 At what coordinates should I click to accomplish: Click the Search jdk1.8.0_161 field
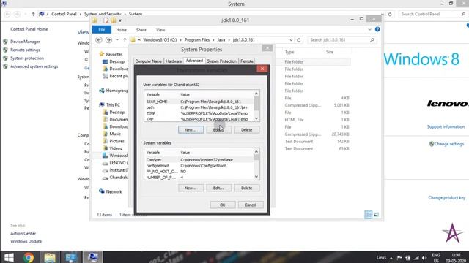341,39
